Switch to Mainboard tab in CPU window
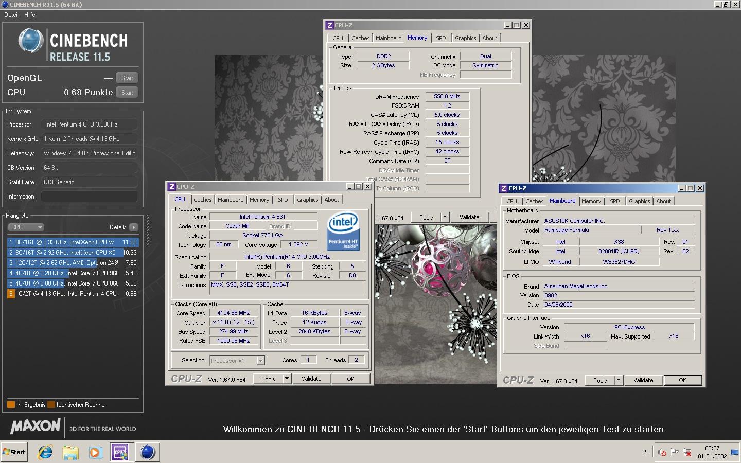 coord(231,200)
